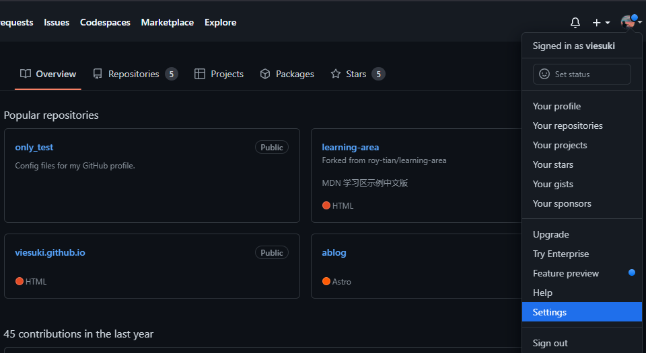Switch to the Packages tab
The image size is (646, 353).
pos(287,74)
